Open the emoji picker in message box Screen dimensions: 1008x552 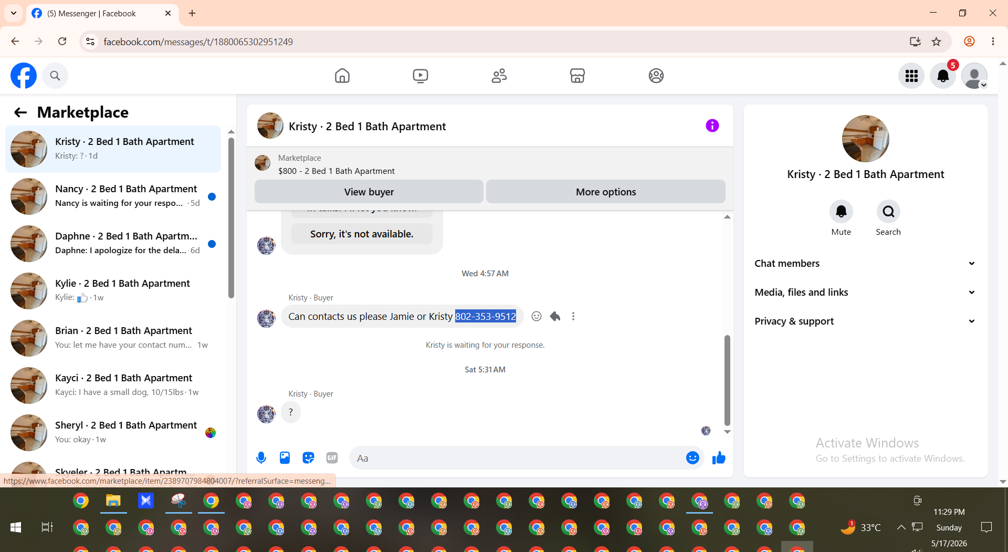[x=692, y=458]
